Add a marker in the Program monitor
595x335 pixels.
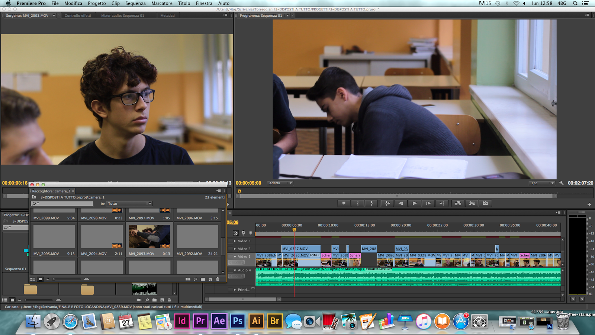point(344,203)
